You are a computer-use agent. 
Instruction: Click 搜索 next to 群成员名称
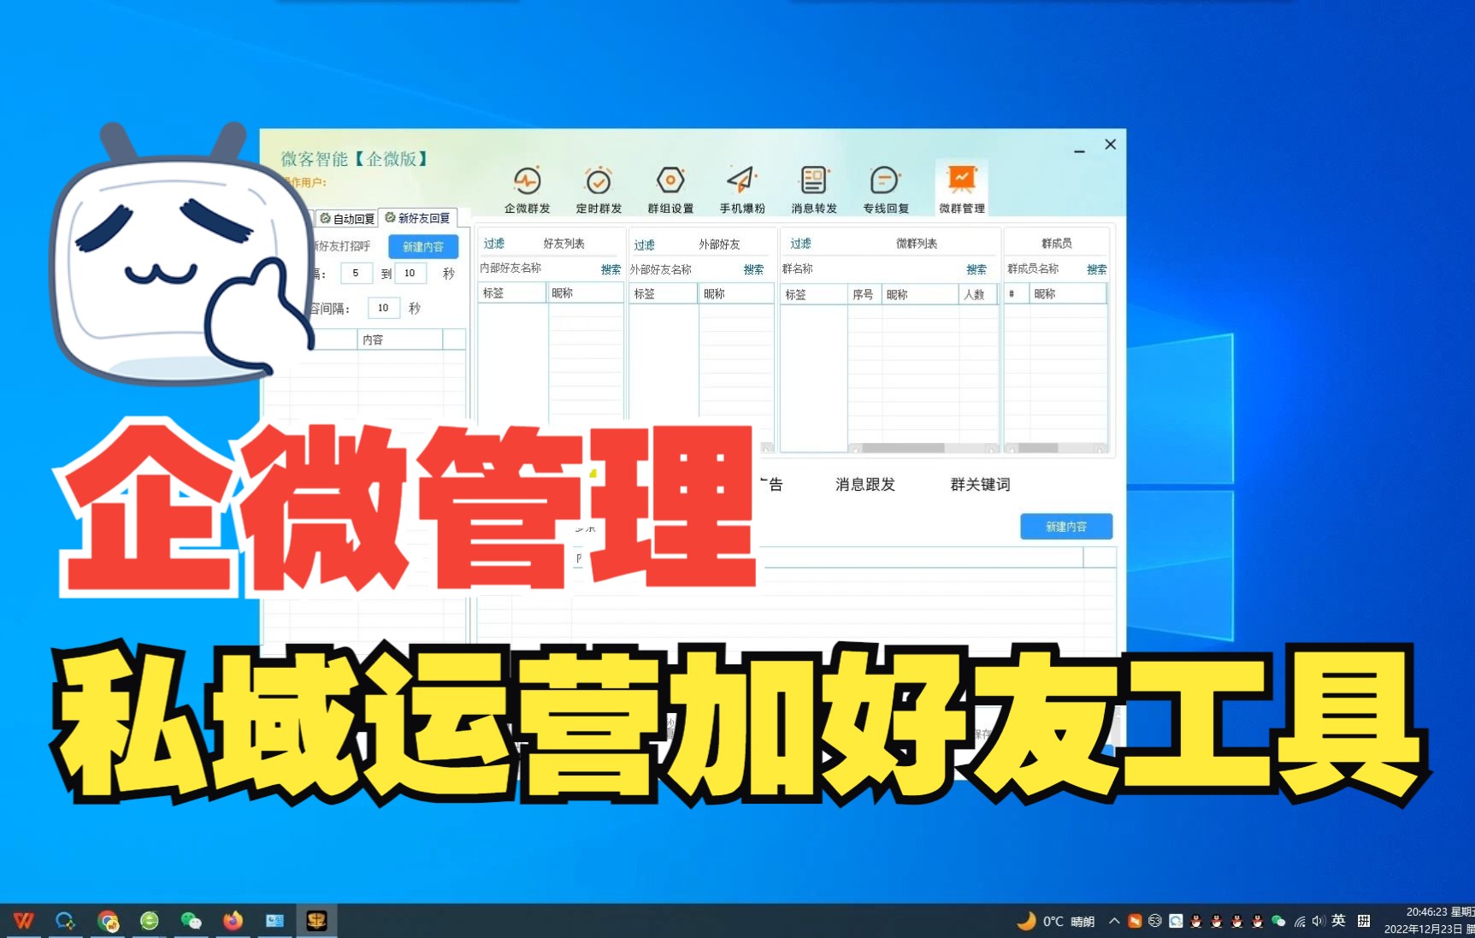1097,269
